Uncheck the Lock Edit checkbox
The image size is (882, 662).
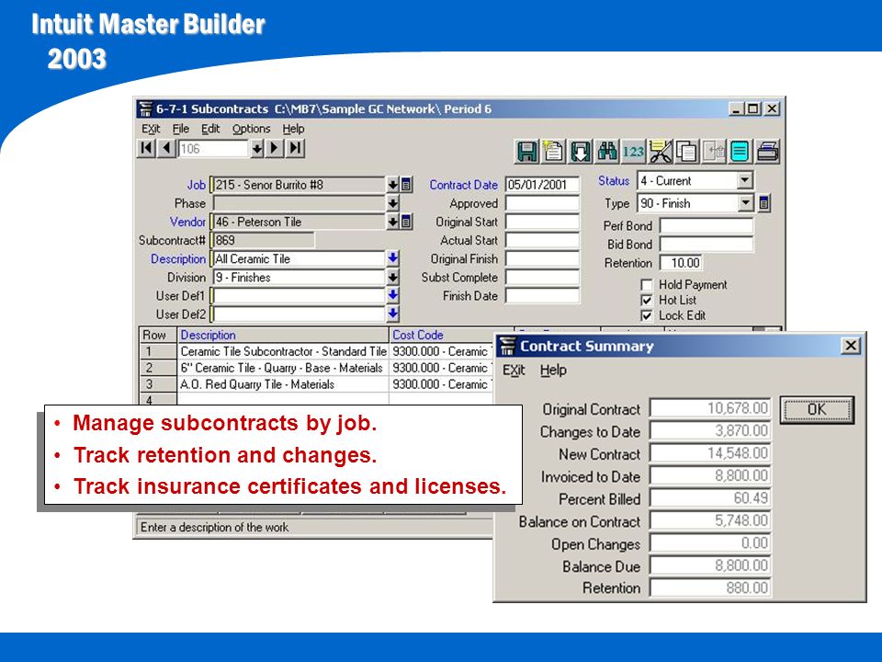click(x=647, y=315)
